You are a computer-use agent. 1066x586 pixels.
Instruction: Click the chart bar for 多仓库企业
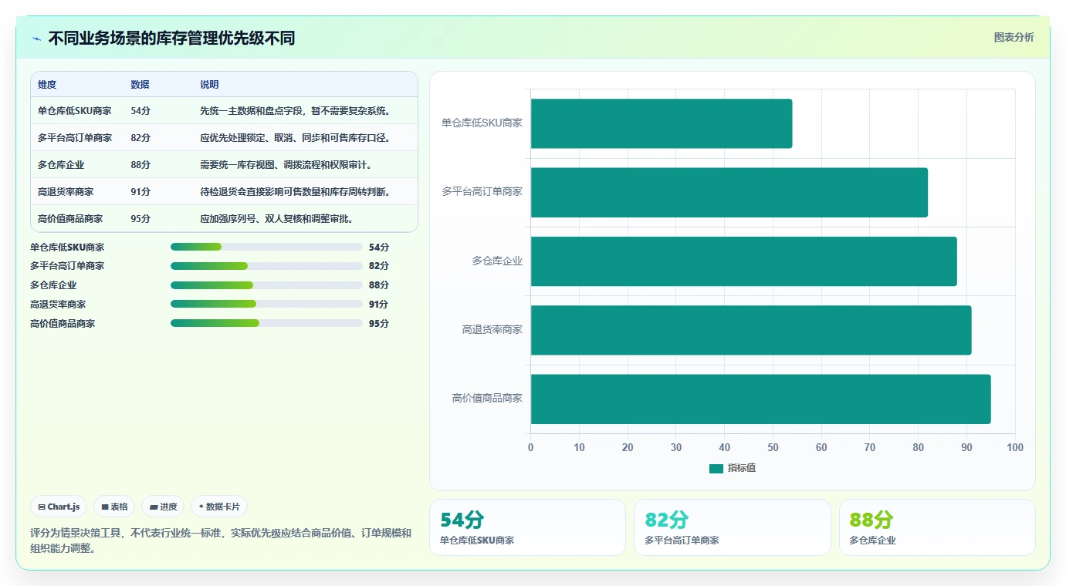pyautogui.click(x=744, y=261)
